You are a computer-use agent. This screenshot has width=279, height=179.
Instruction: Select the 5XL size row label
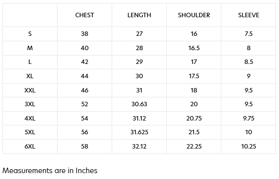(x=30, y=132)
